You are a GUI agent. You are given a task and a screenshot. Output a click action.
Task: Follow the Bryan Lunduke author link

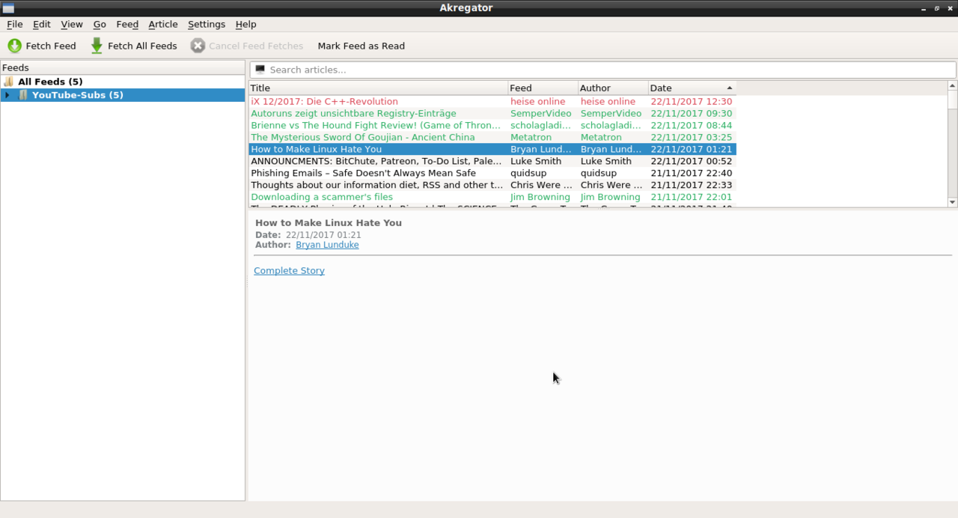coord(327,245)
